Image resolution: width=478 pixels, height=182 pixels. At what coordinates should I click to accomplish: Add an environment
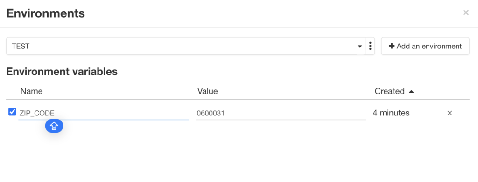tap(425, 46)
